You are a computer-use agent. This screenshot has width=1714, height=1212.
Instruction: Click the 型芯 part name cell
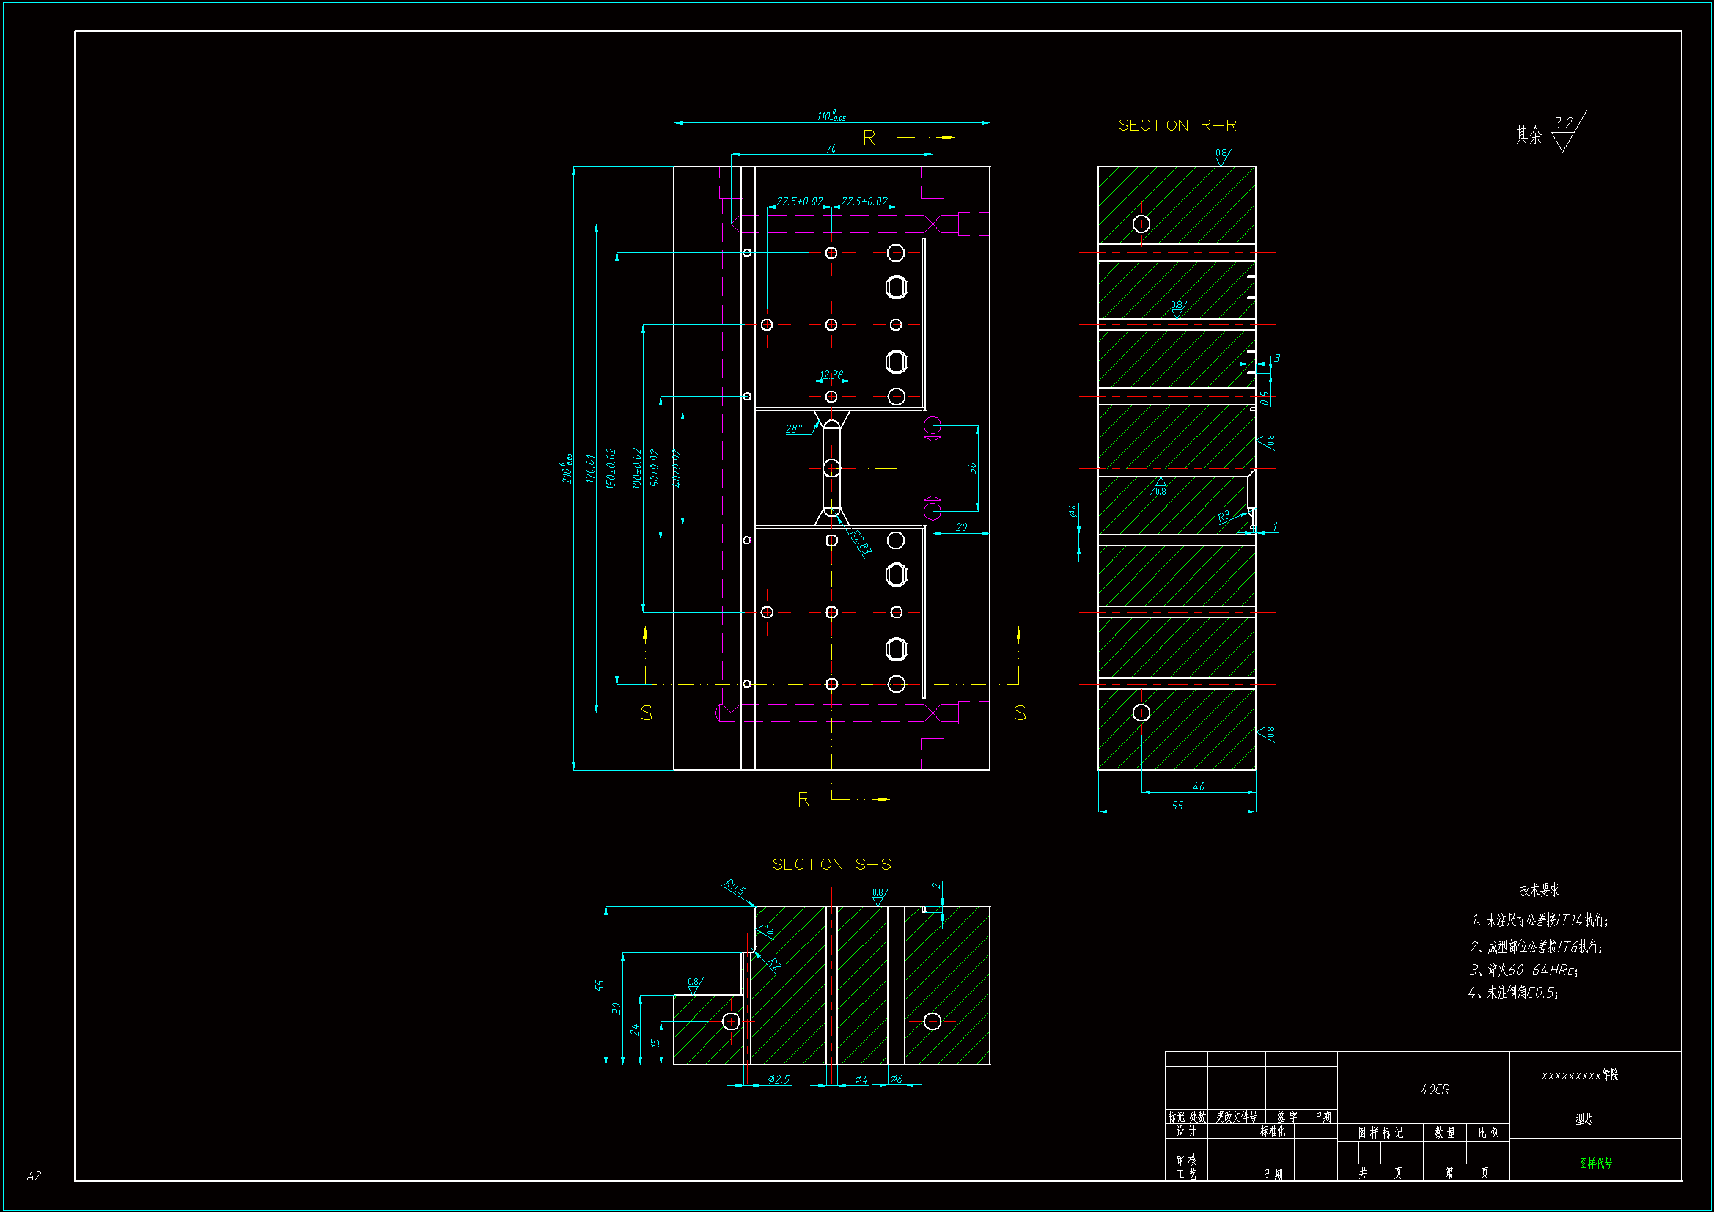coord(1584,1119)
